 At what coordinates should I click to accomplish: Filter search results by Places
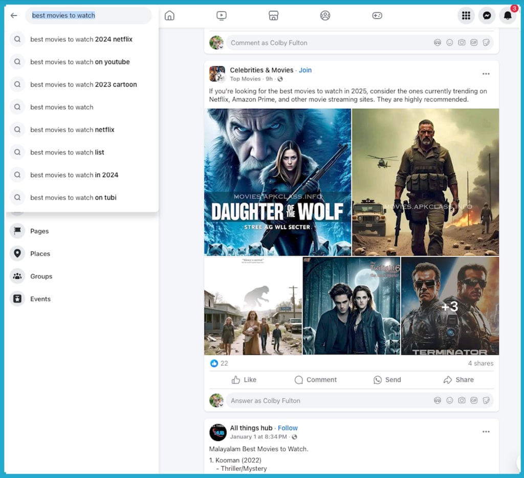pos(82,254)
